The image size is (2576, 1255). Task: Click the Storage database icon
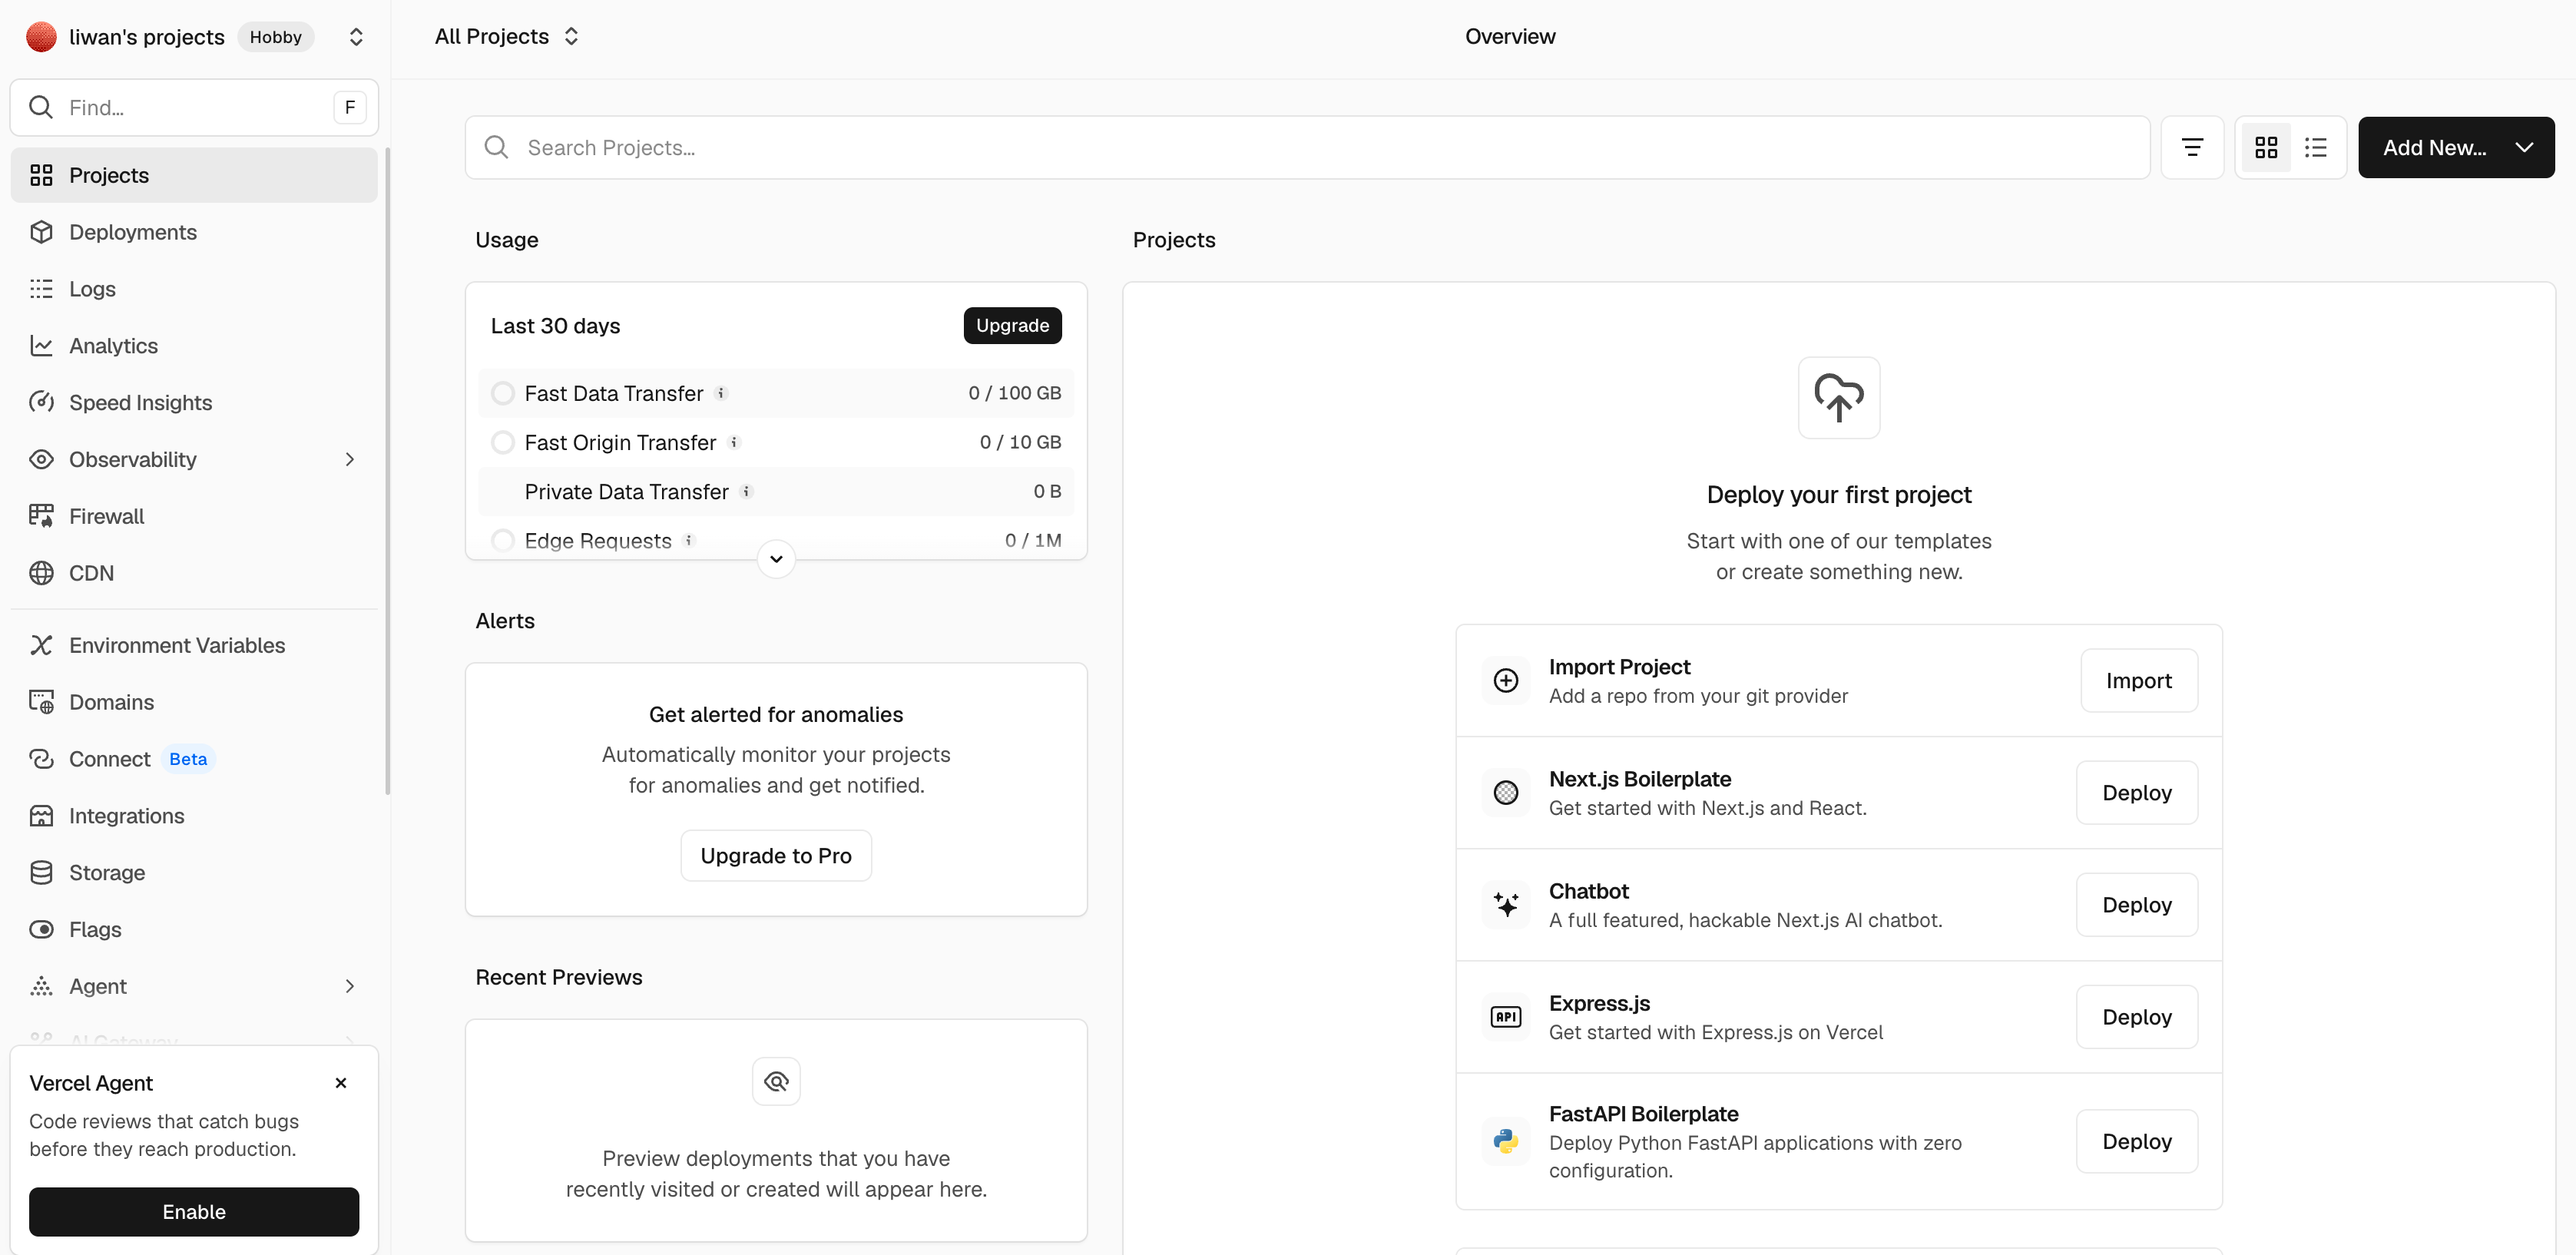click(x=41, y=873)
